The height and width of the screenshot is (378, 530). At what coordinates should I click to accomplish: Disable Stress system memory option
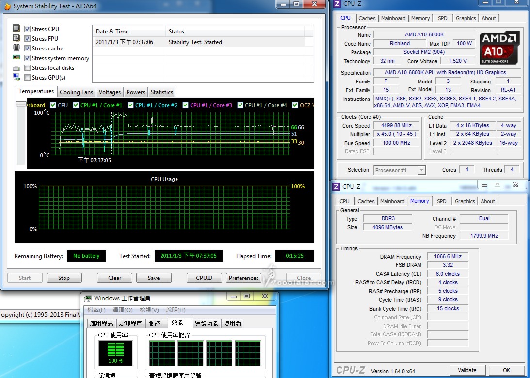(27, 58)
